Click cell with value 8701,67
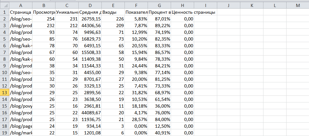This screenshot has width=309, height=136. [x=90, y=79]
